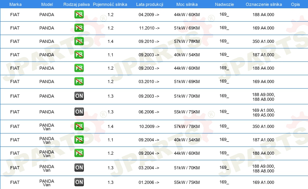Click petrol icon of 1.2 PANDA 09.2003 row

click(x=79, y=68)
